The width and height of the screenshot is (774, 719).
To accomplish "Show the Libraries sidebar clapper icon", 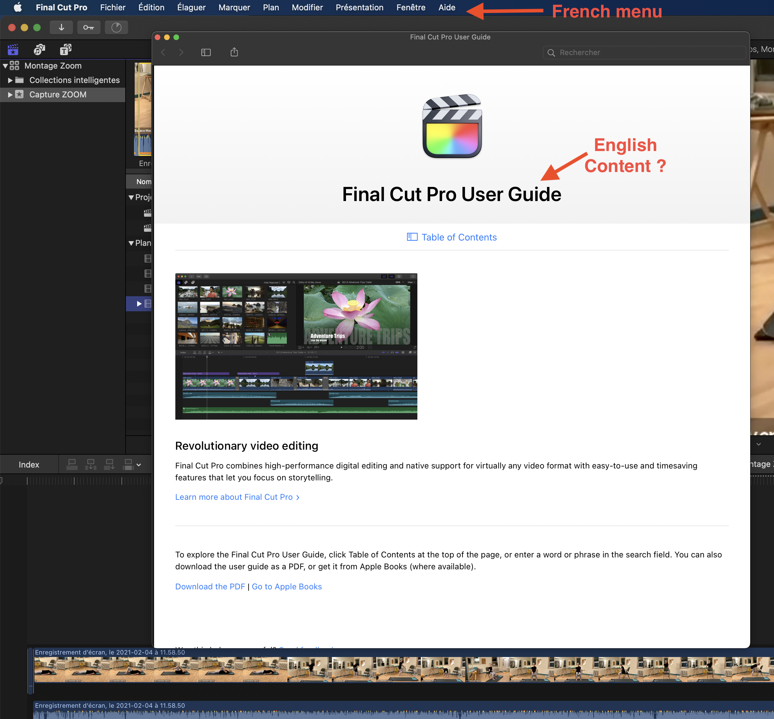I will click(x=13, y=49).
